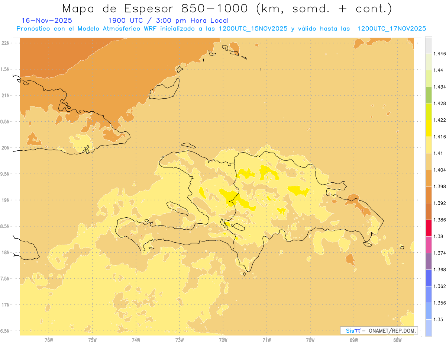Screen dimensions: 446x345
Task: Click the longitude label '69W'
Action: click(x=354, y=340)
